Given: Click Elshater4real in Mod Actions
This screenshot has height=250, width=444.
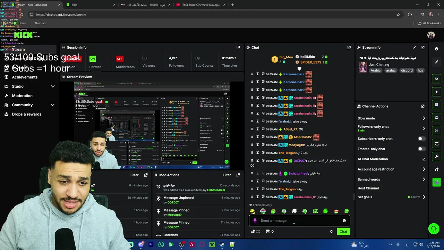Looking at the screenshot, I should point(216,190).
